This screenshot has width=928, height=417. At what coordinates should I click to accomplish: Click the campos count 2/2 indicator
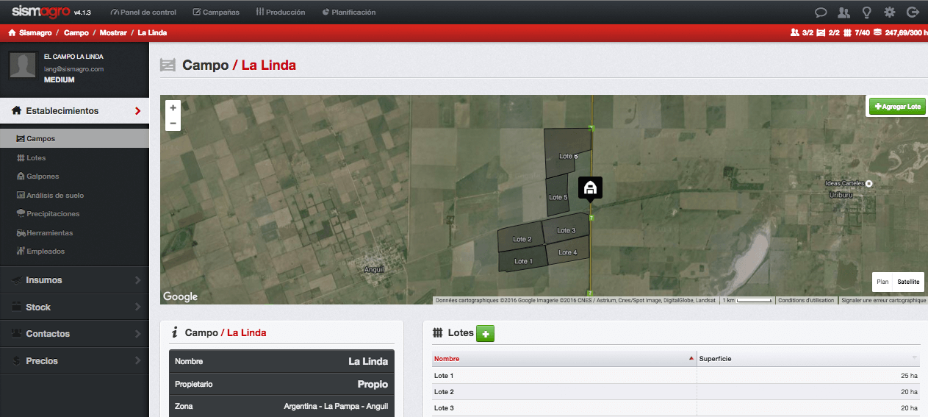point(828,32)
